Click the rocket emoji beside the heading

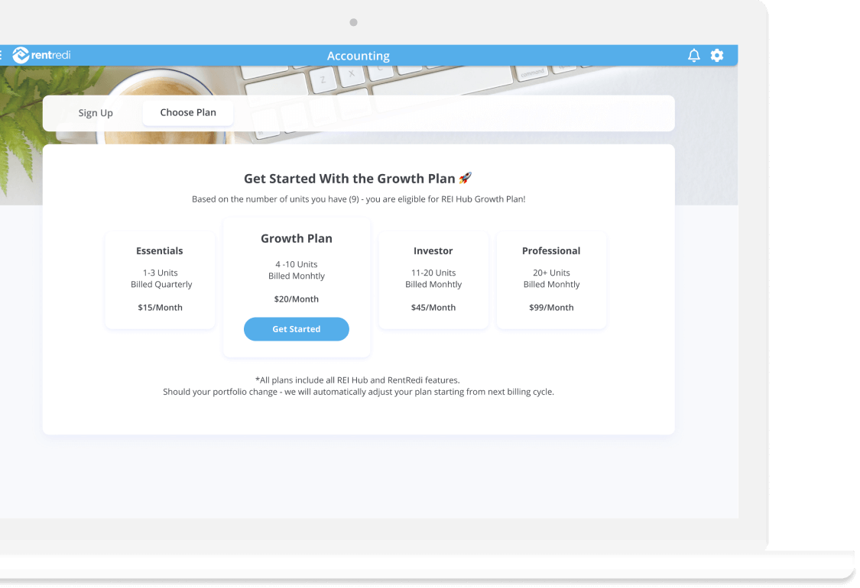465,178
